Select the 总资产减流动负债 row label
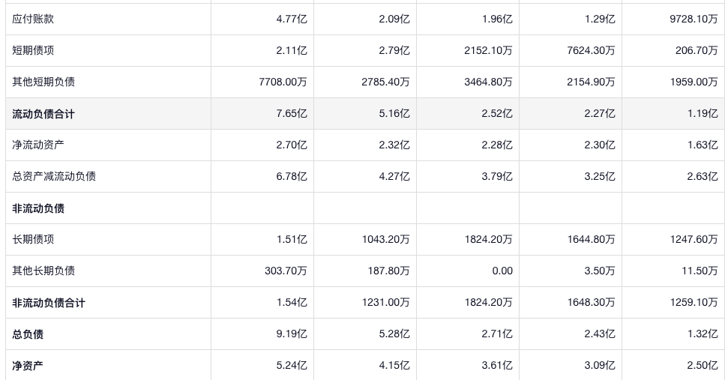725x380 pixels. point(54,176)
